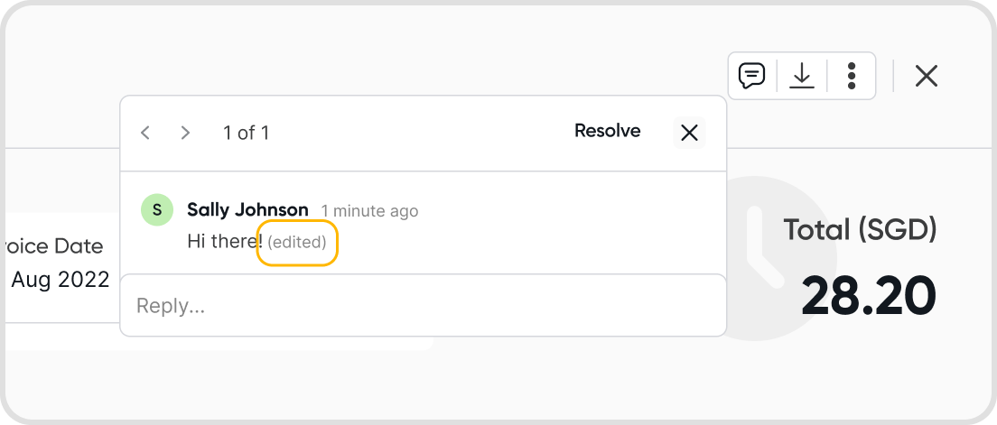Click the Sally Johnson author name
This screenshot has width=997, height=425.
pos(247,210)
